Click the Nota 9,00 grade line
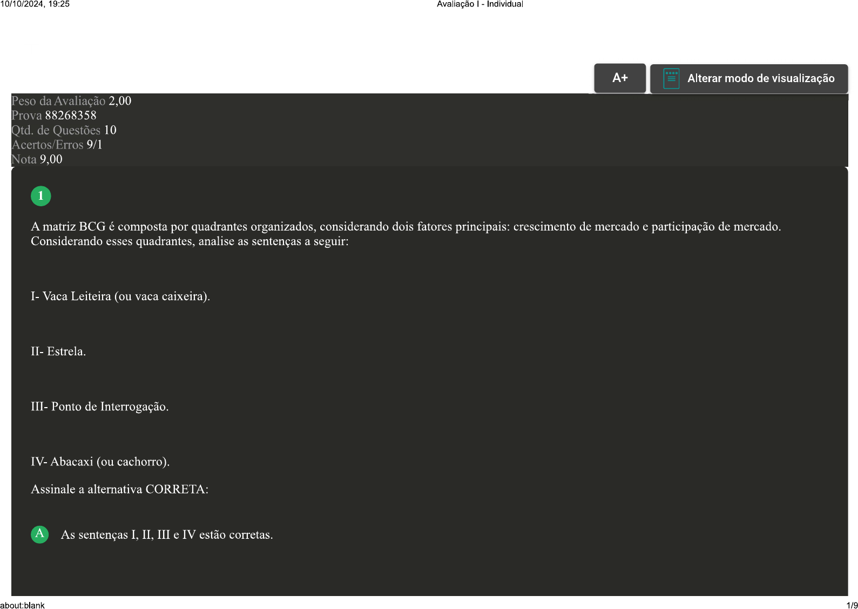Screen dimensions: 858x609 (37, 159)
